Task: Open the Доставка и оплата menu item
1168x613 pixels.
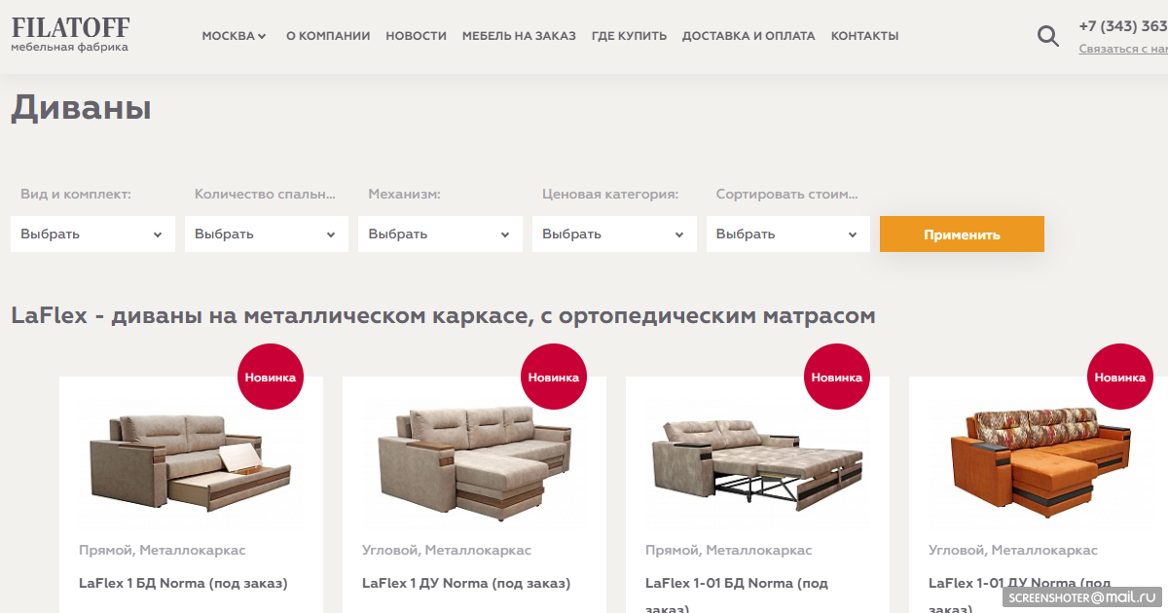Action: point(748,36)
